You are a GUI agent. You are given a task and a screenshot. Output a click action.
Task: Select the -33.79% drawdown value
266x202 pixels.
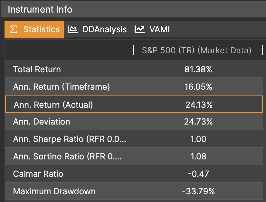pyautogui.click(x=198, y=191)
